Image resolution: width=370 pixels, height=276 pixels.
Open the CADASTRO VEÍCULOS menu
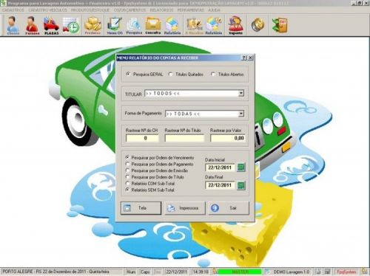coord(47,10)
